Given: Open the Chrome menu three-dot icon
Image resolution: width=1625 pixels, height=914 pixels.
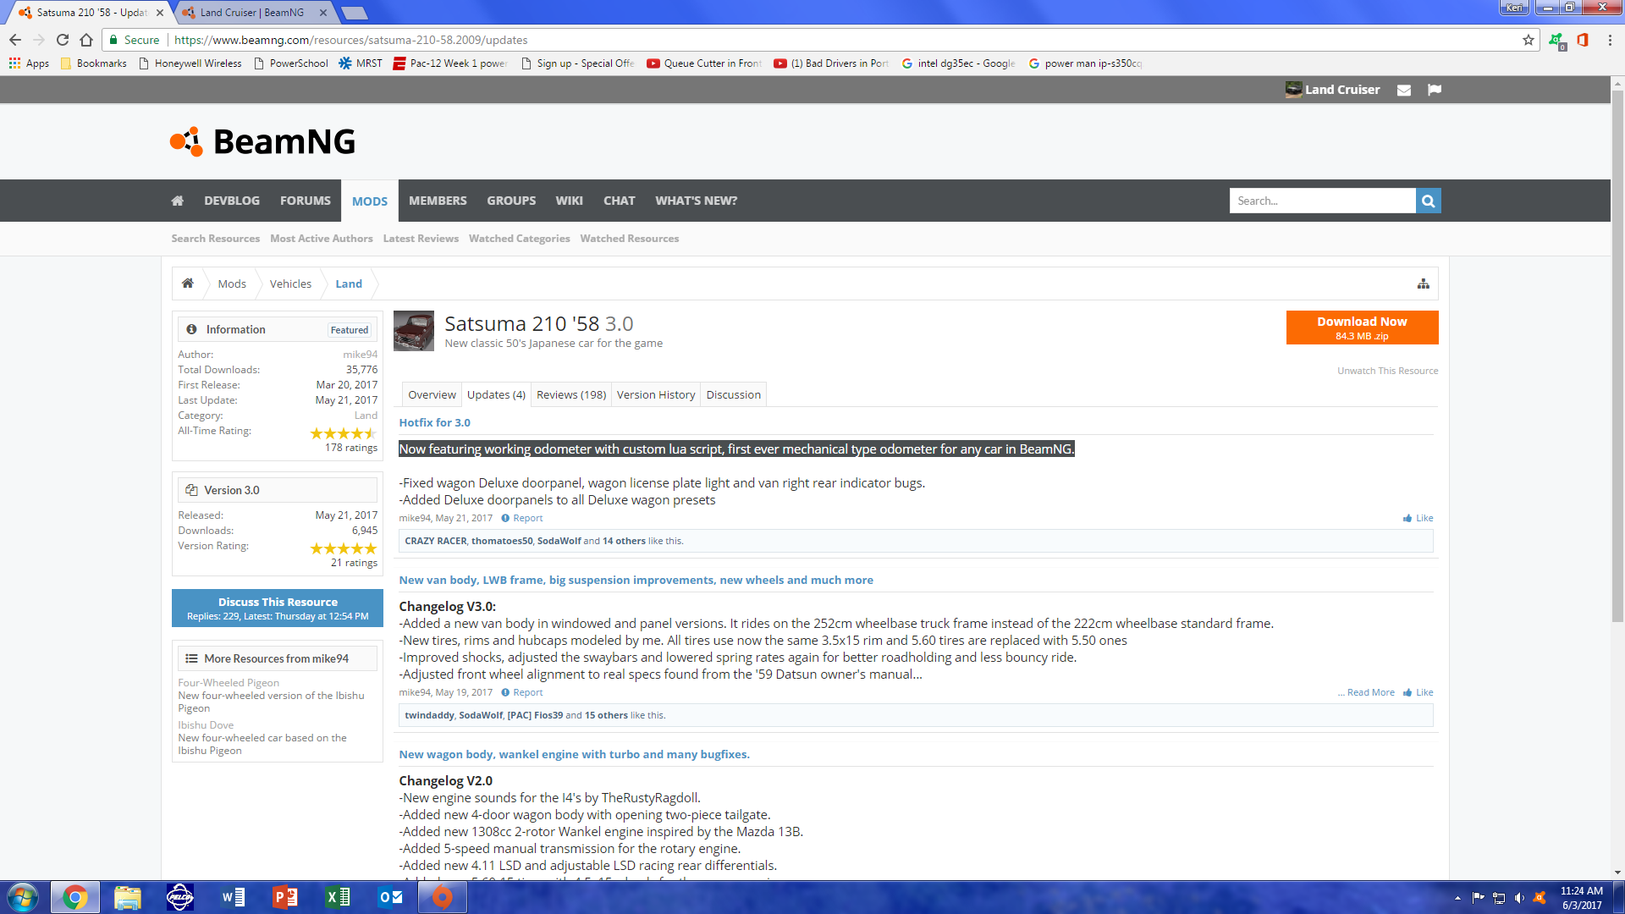Looking at the screenshot, I should 1610,40.
